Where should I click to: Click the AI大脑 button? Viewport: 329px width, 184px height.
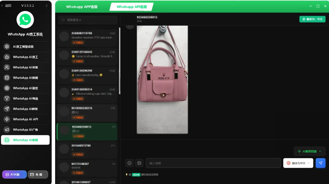(15, 174)
